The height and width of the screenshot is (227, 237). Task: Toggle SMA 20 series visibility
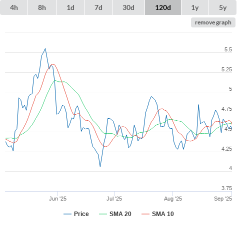120,214
